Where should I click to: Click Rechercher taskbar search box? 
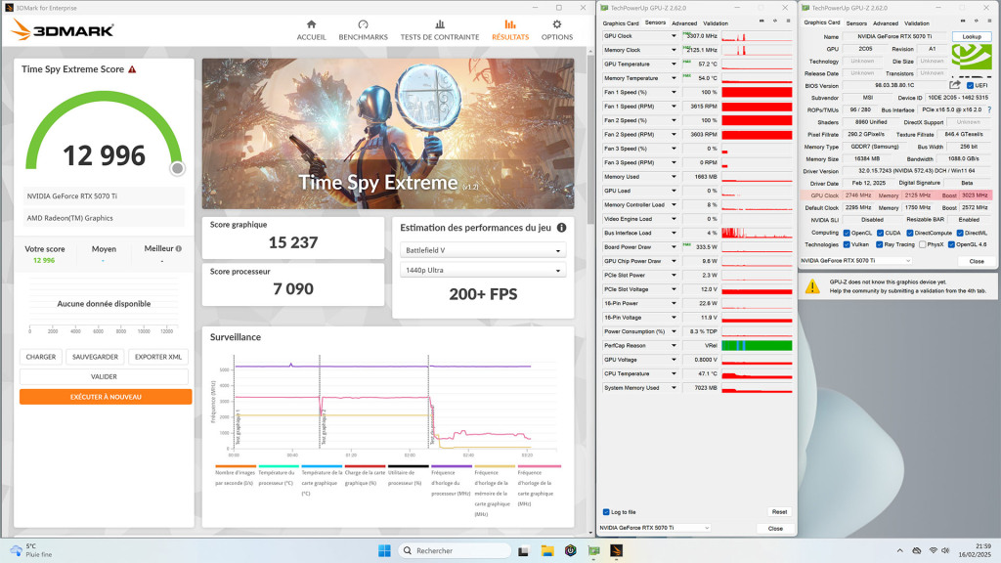click(x=455, y=550)
